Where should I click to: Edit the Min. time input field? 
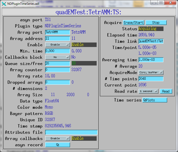tap(58, 51)
